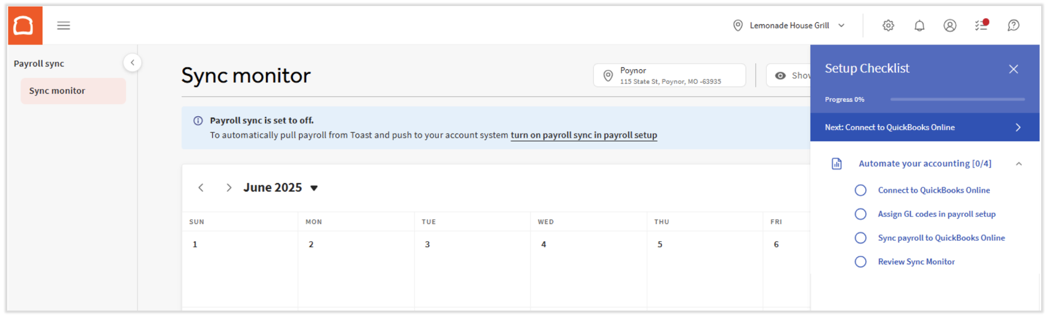
Task: Click the Toast logo icon
Action: [25, 26]
